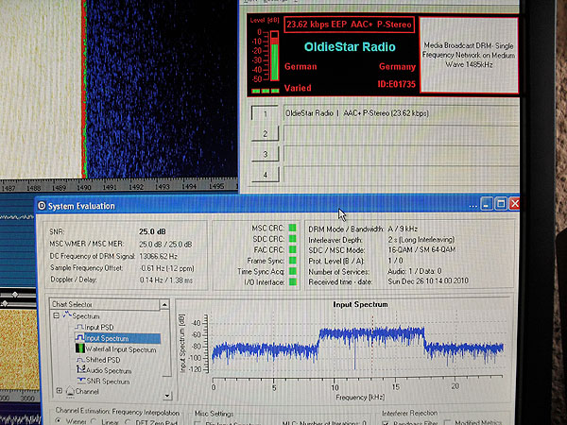Click 1493 on background waterfall frequency scale
This screenshot has width=567, height=425.
[x=162, y=187]
